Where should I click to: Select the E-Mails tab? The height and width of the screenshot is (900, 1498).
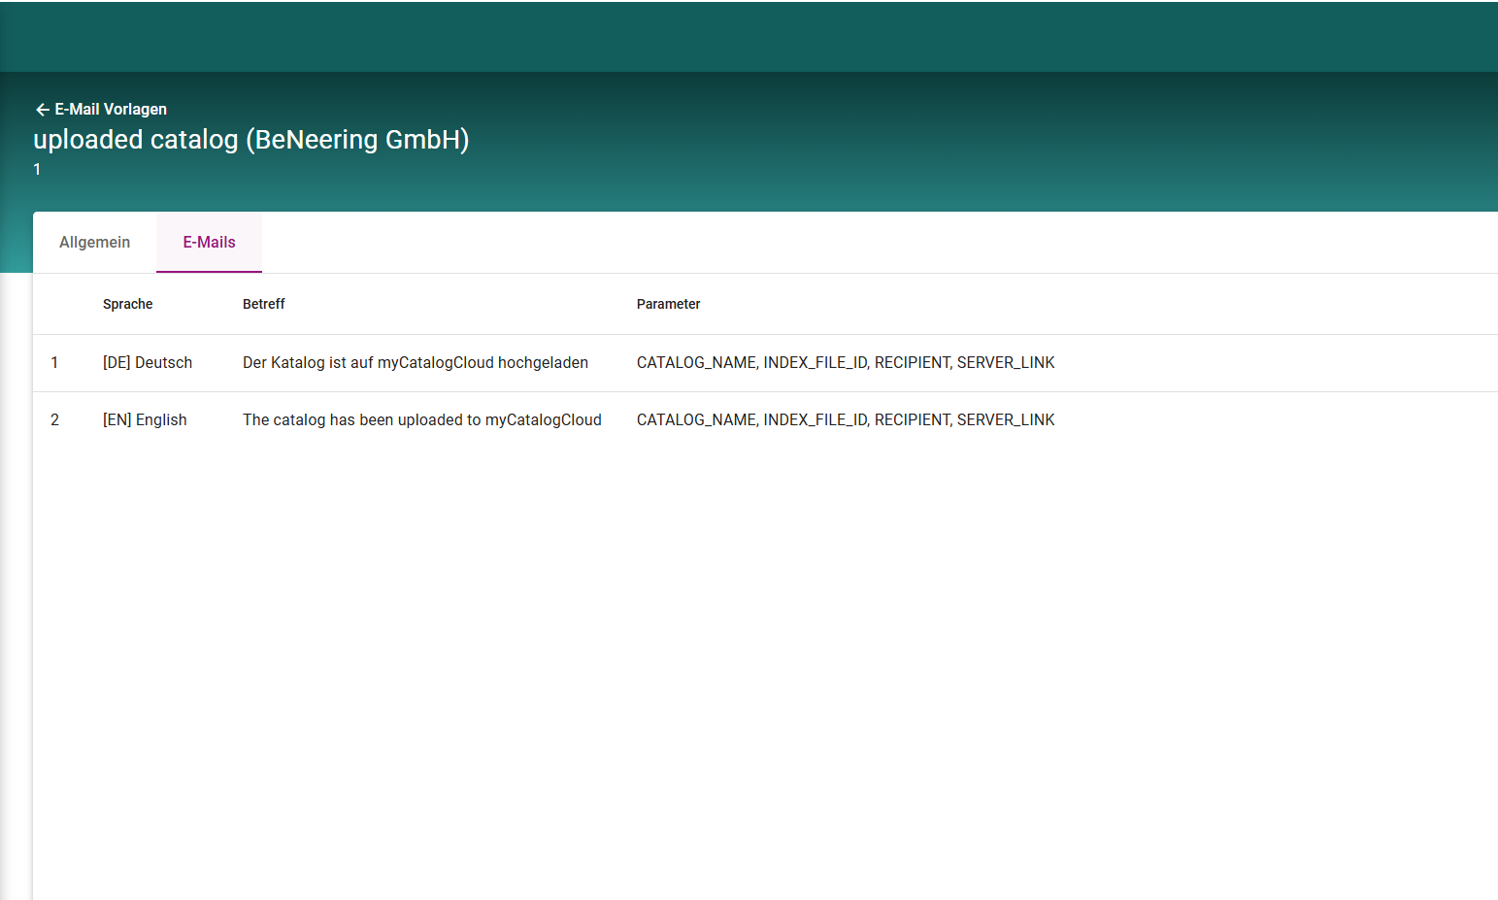click(x=209, y=243)
